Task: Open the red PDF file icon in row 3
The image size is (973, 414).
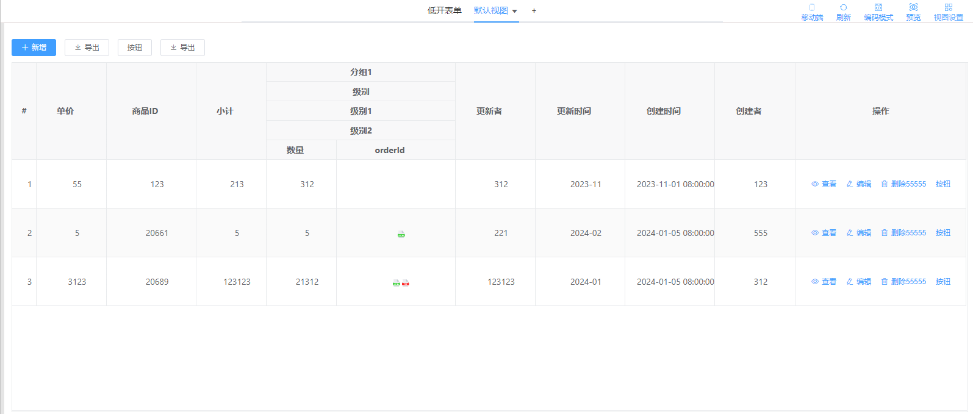Action: click(x=406, y=282)
